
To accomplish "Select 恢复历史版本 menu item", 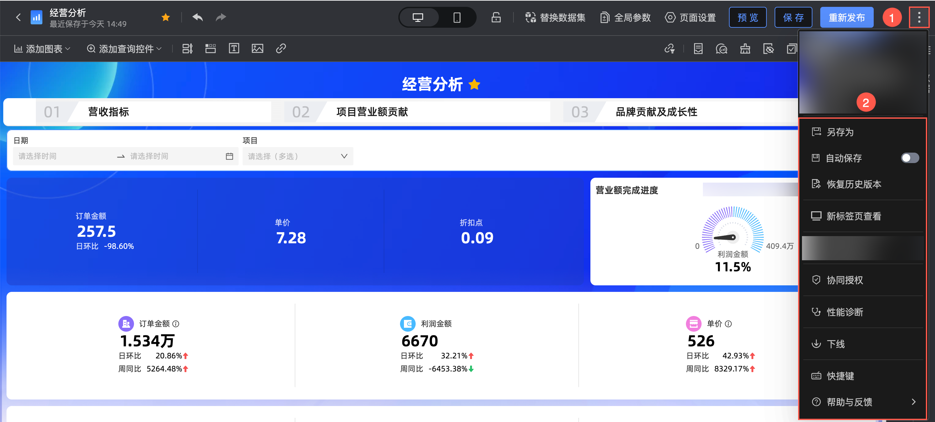I will [854, 184].
